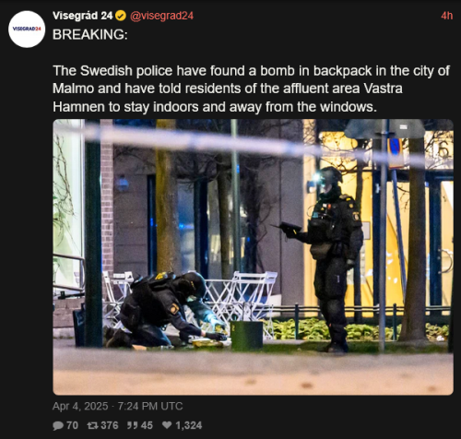Click the quotes icon
The width and height of the screenshot is (461, 439).
132,425
